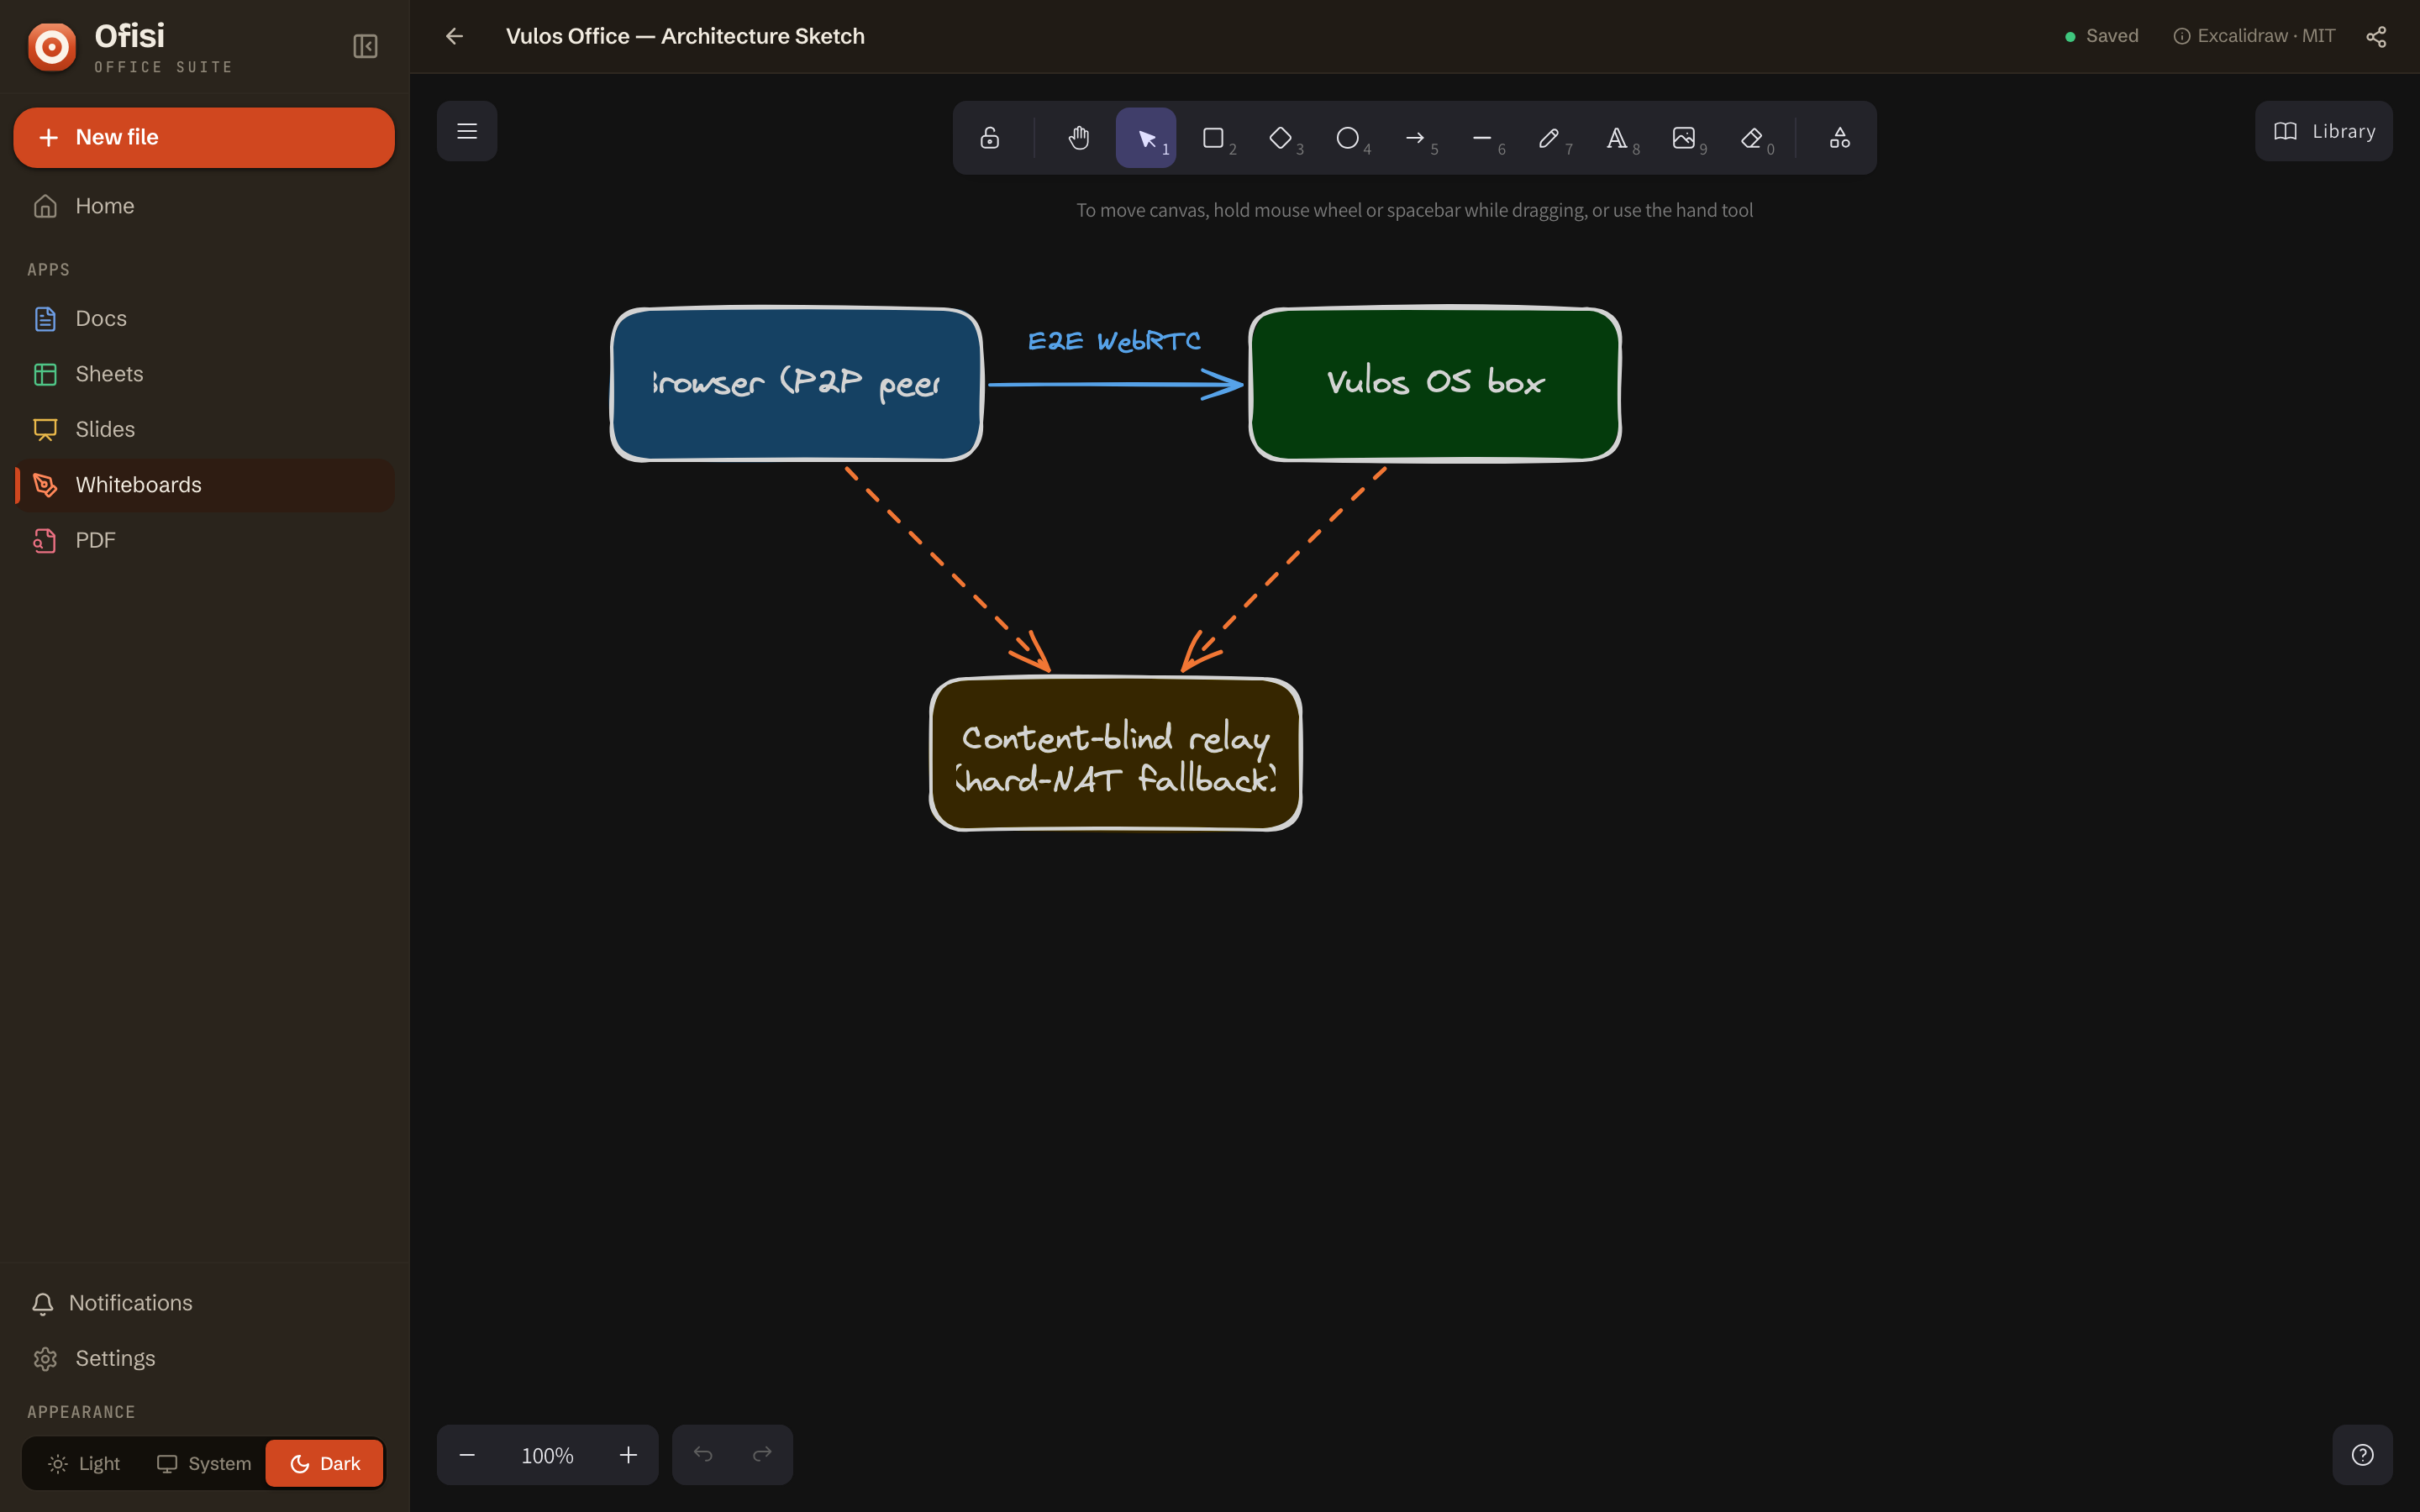
Task: Select the Rectangle tool
Action: 1213,138
